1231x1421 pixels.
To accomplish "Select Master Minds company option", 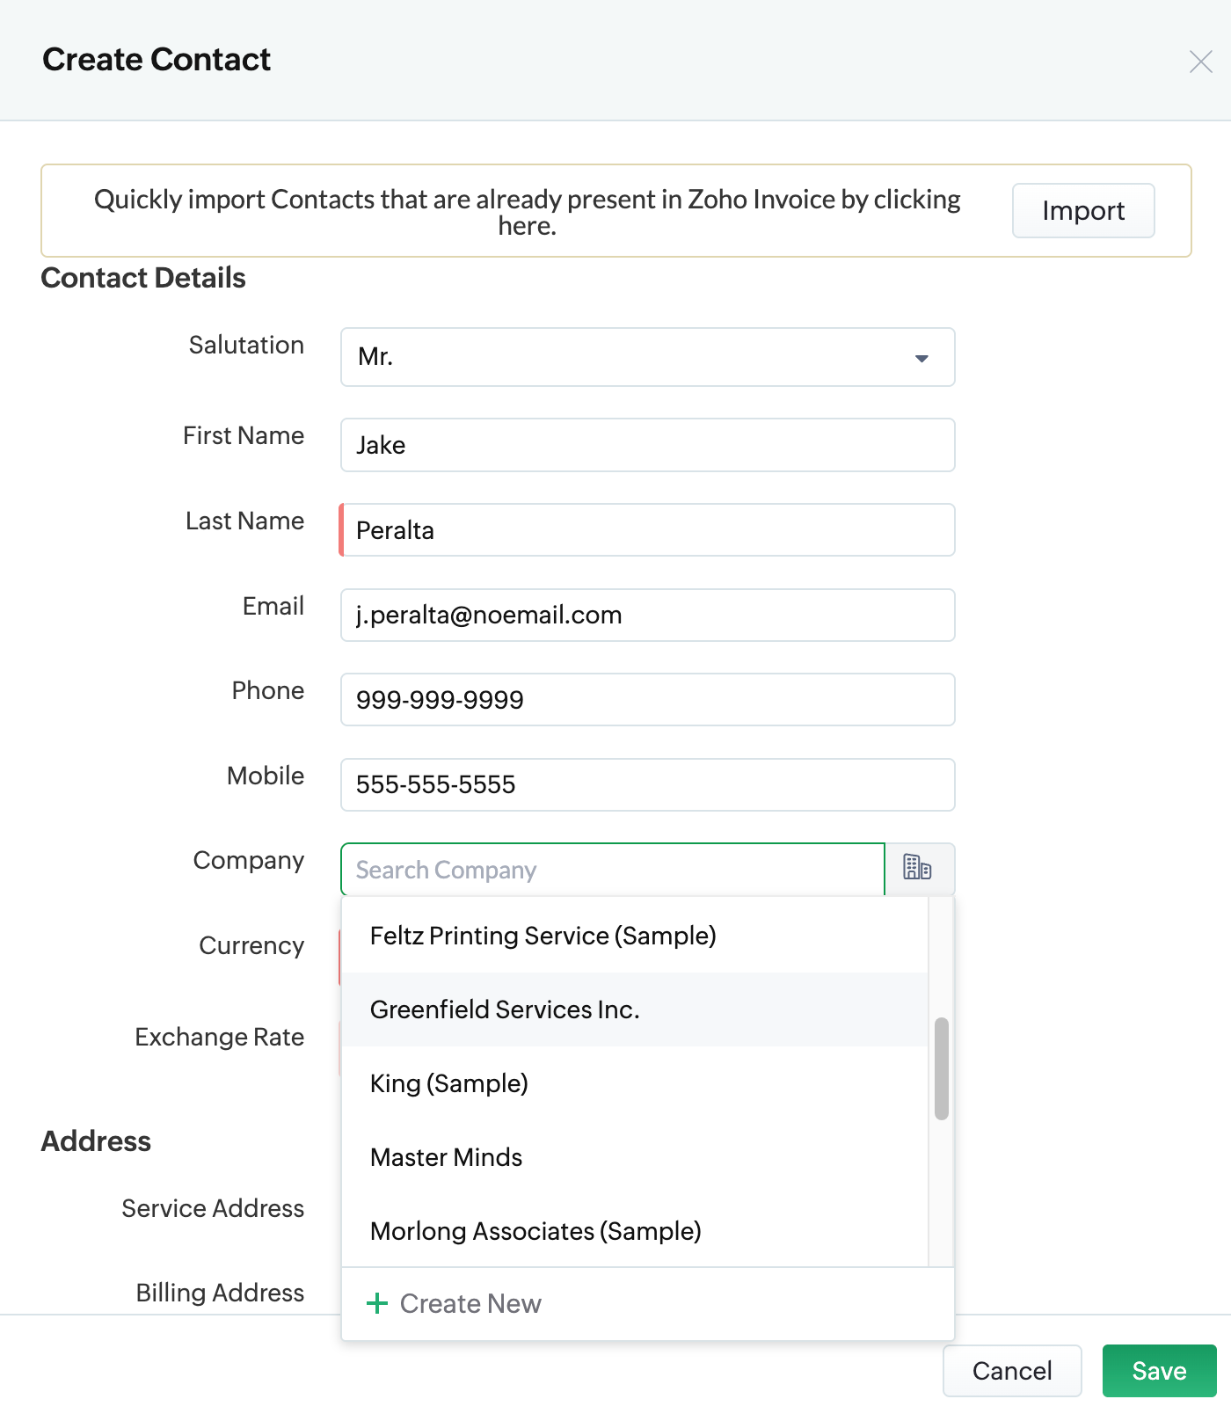I will click(x=446, y=1157).
